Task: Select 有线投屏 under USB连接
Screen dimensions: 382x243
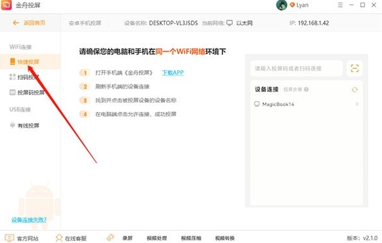Action: pos(24,125)
